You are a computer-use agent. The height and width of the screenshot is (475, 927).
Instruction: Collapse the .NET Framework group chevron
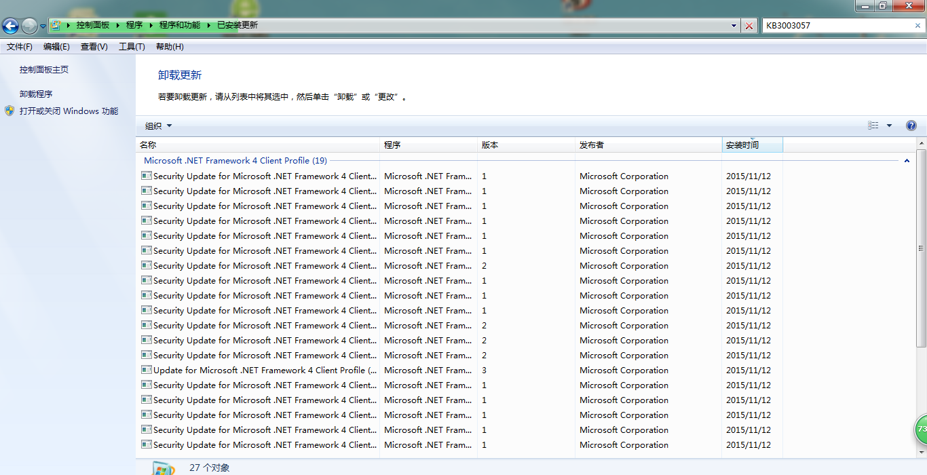point(907,161)
